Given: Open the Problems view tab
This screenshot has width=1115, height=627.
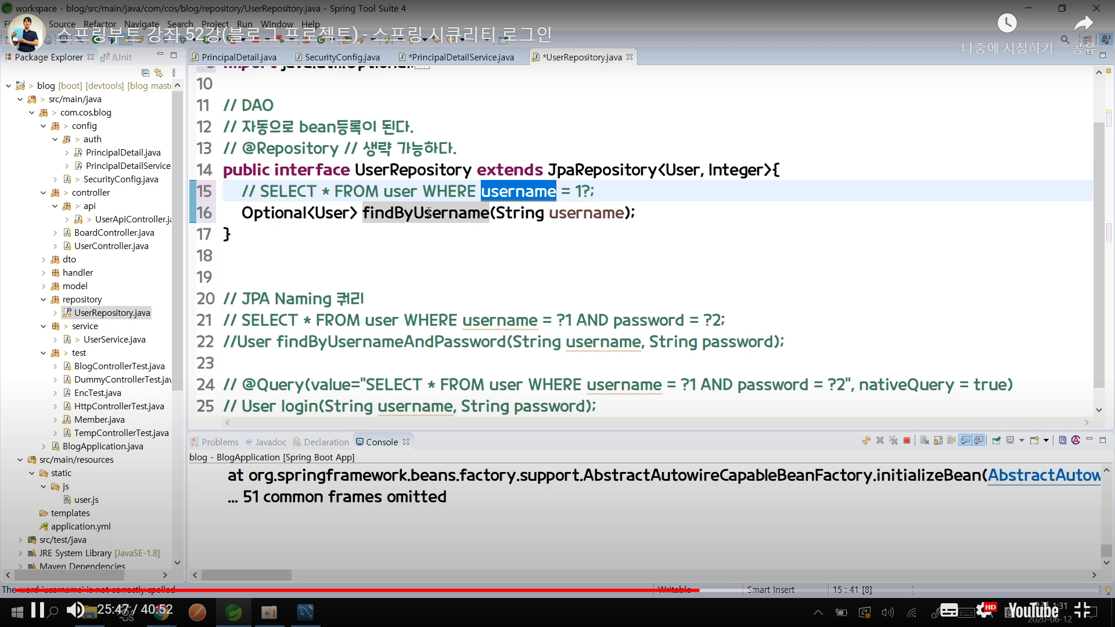Looking at the screenshot, I should pos(219,442).
